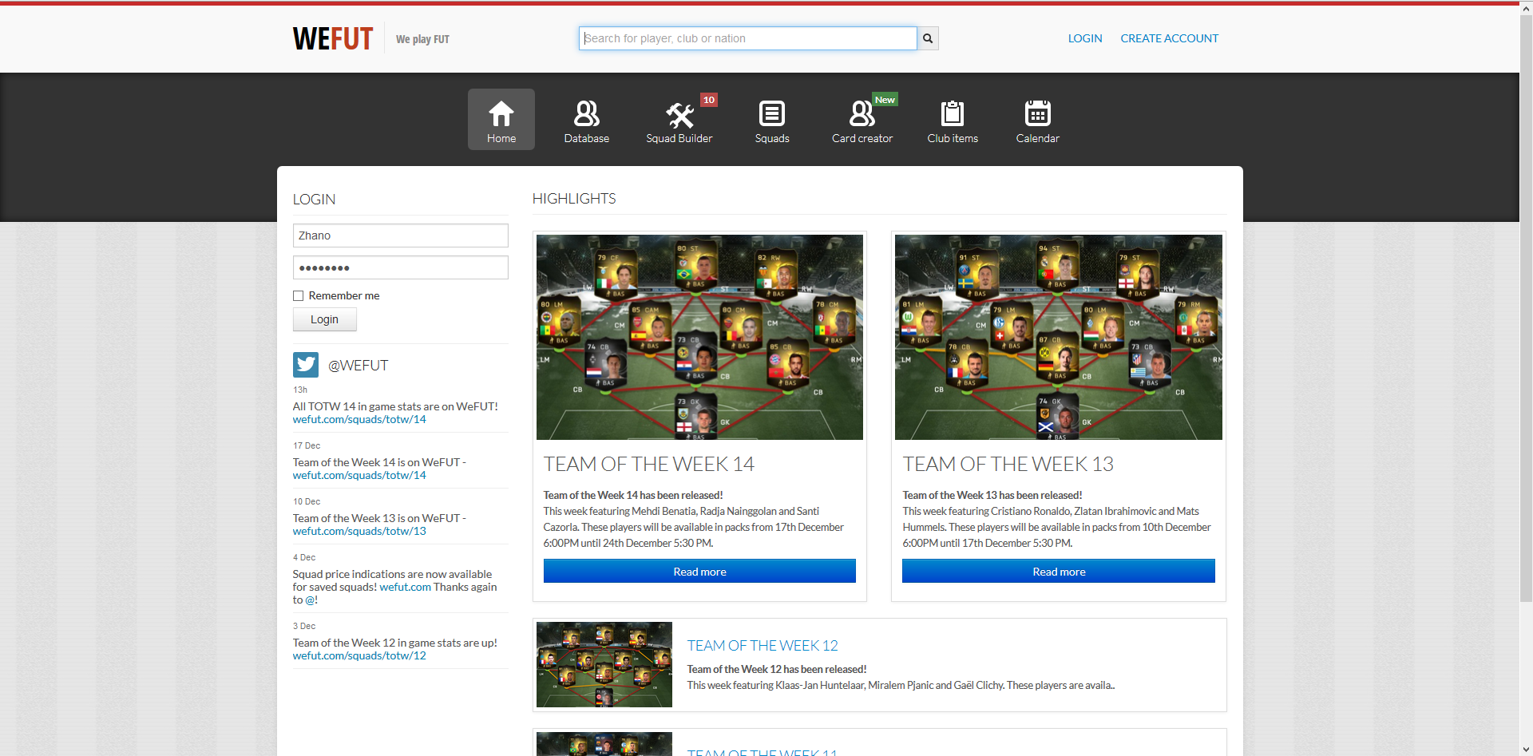
Task: Click the TEAM OF THE WEEK 13 heading
Action: 1008,464
